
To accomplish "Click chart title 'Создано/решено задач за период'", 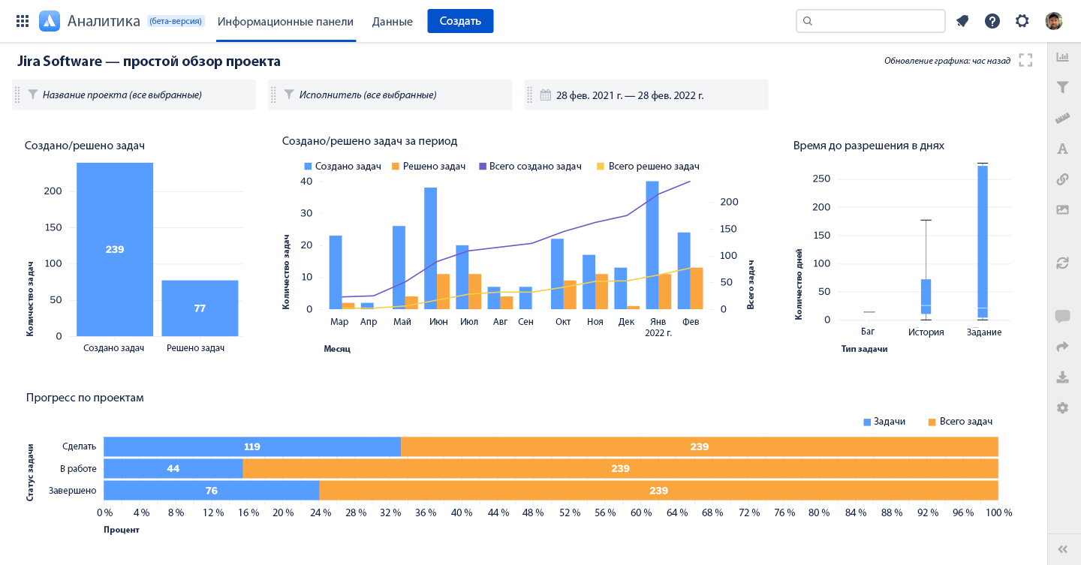I will (x=369, y=141).
